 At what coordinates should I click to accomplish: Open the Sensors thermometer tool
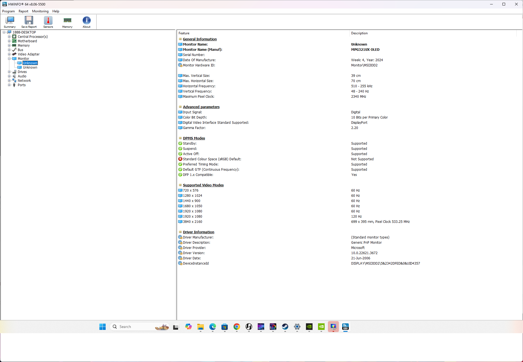(x=48, y=22)
